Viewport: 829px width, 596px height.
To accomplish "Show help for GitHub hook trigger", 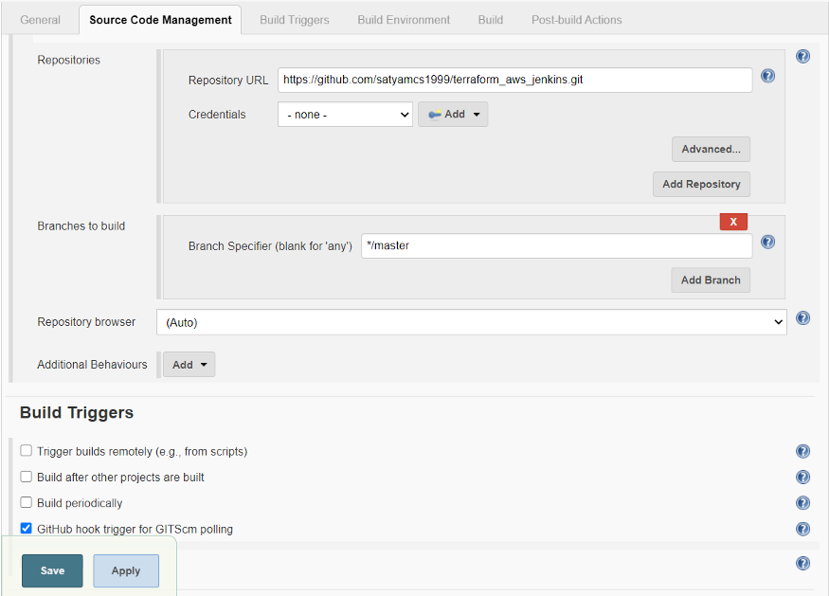I will pos(802,529).
